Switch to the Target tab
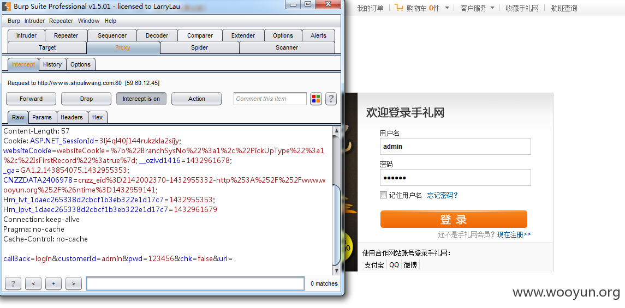Screen dimensions: 625x308 pos(47,47)
